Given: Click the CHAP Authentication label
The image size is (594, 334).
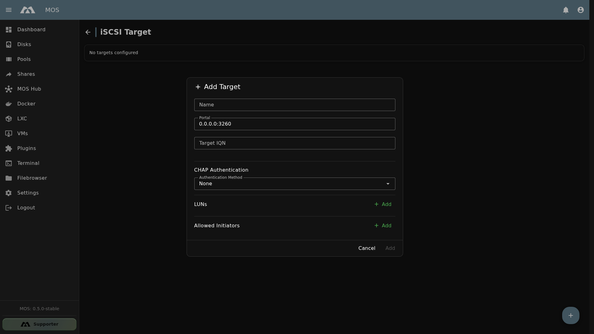Looking at the screenshot, I should click(221, 170).
